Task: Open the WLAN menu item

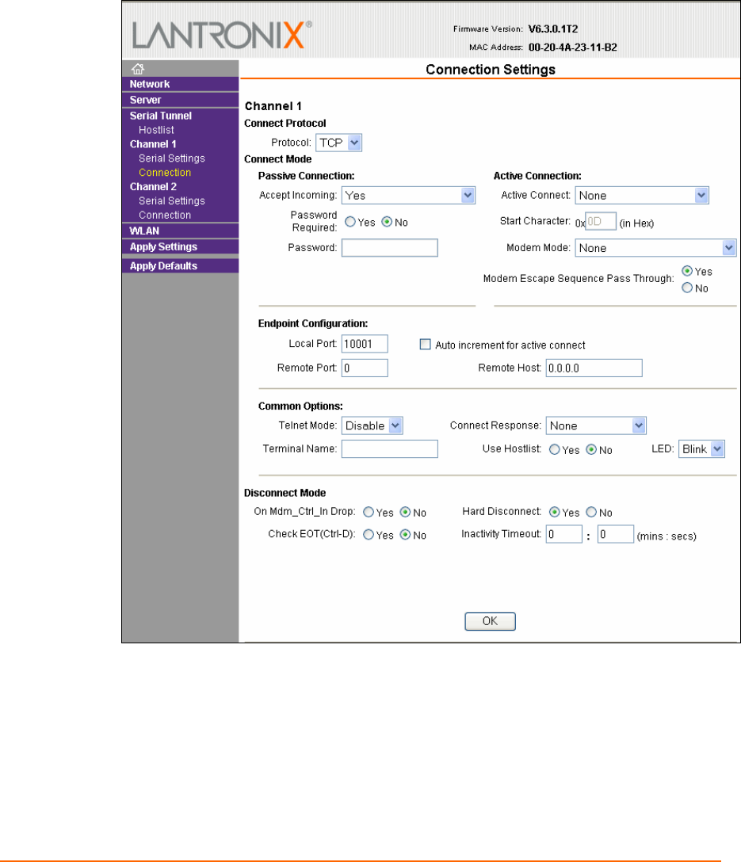Action: [x=144, y=231]
